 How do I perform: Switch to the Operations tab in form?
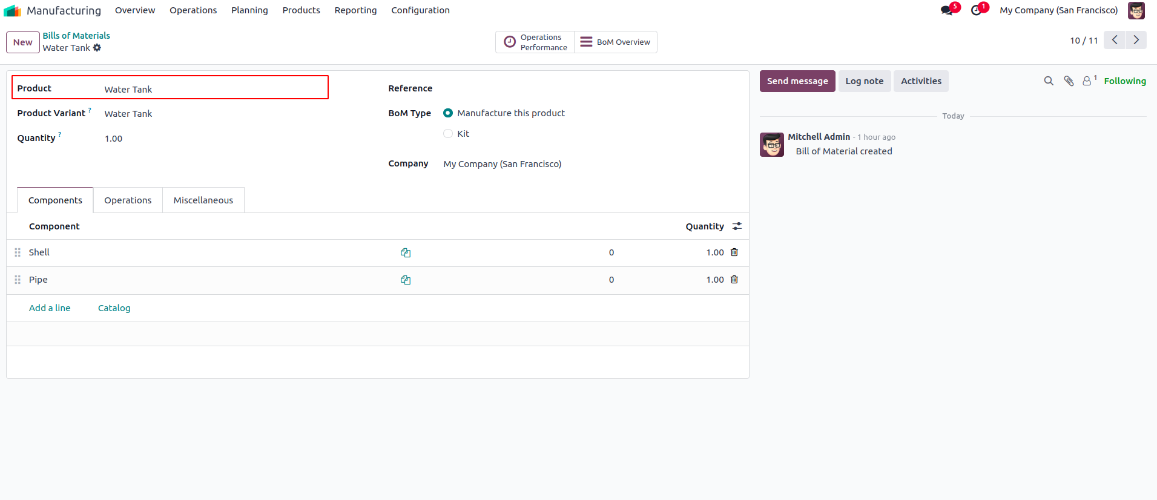(128, 200)
